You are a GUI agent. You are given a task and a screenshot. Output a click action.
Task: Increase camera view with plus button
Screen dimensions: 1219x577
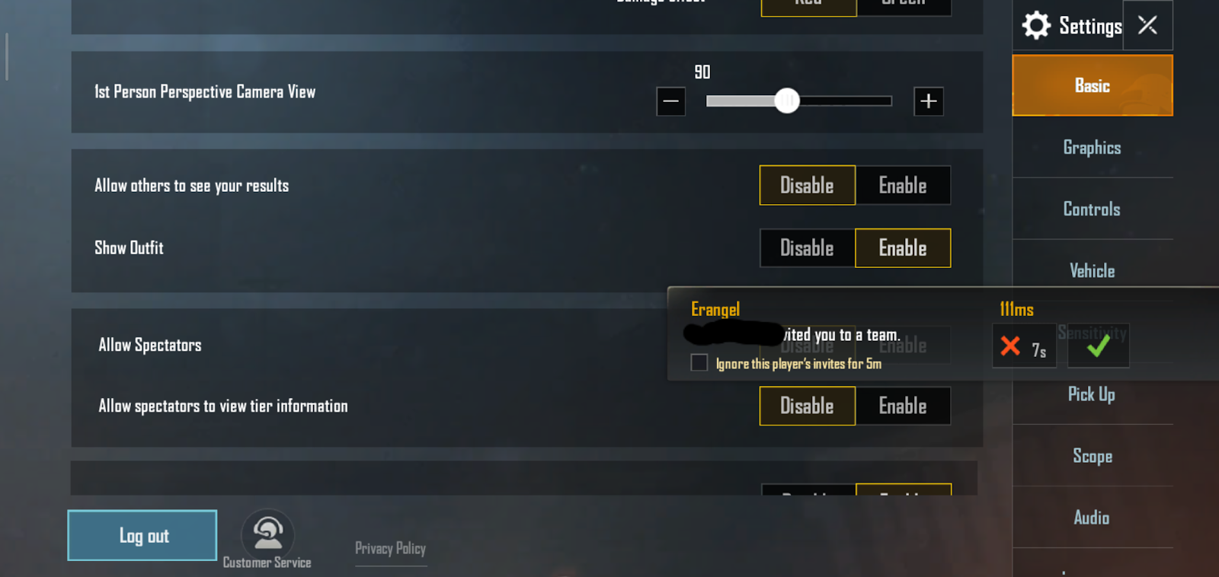pos(929,101)
